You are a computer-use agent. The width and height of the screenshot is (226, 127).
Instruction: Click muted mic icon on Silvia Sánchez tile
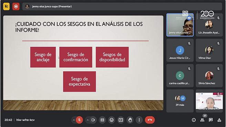[218, 69]
